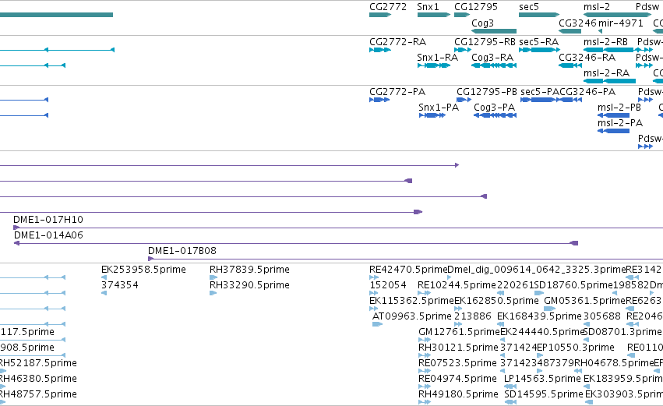
Task: Select the RE42470.5prime EST
Action: coord(374,277)
